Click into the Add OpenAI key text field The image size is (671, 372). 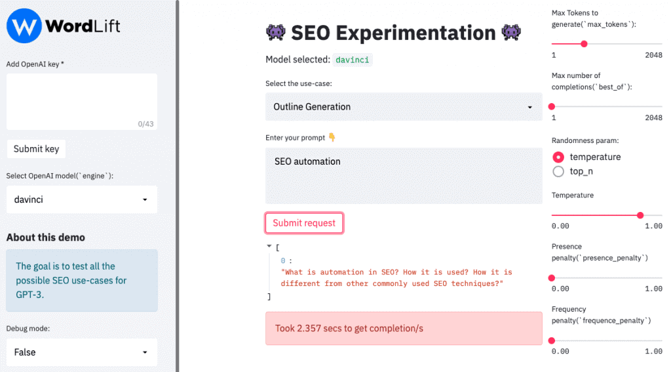pos(82,102)
